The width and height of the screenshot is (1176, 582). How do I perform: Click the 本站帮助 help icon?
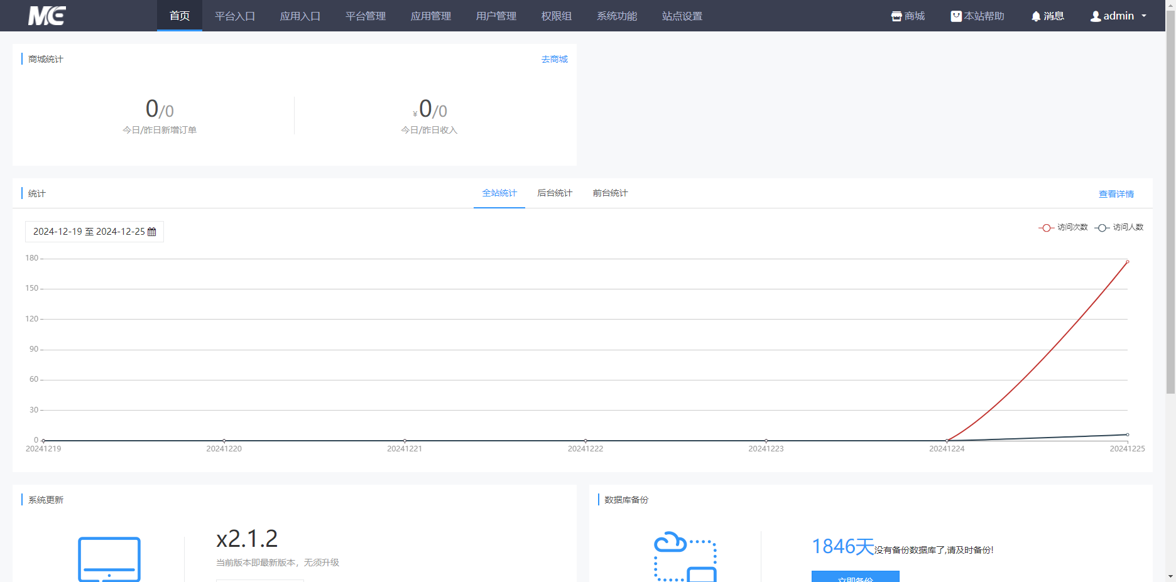pos(956,15)
